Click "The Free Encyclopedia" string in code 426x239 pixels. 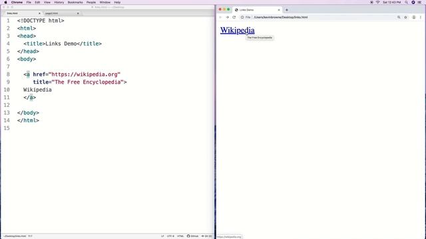point(87,82)
